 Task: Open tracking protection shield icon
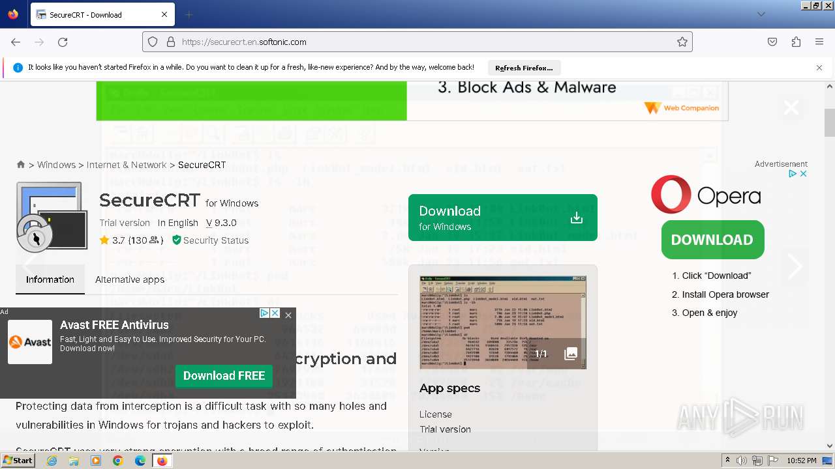(153, 42)
